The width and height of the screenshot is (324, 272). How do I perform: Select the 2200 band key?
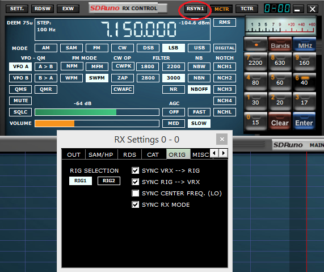(255, 62)
